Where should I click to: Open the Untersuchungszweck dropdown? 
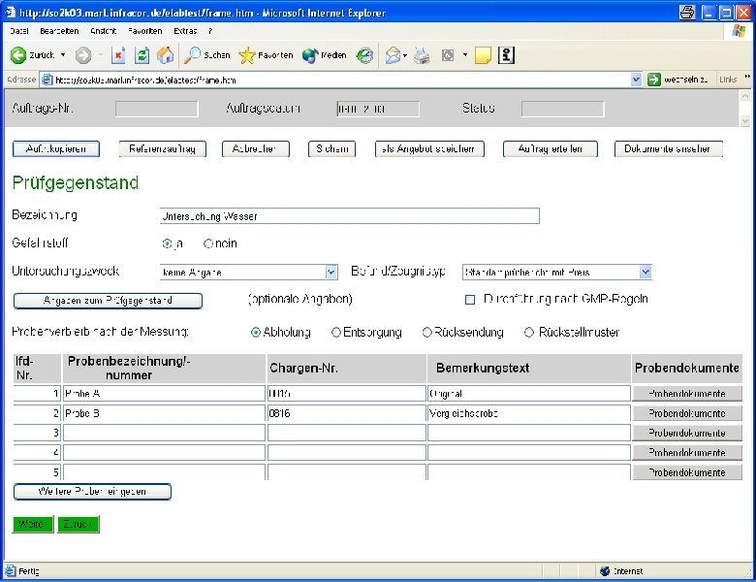pos(331,273)
